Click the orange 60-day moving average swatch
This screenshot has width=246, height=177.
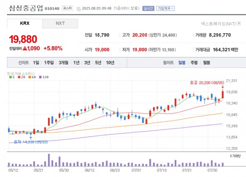30,77
